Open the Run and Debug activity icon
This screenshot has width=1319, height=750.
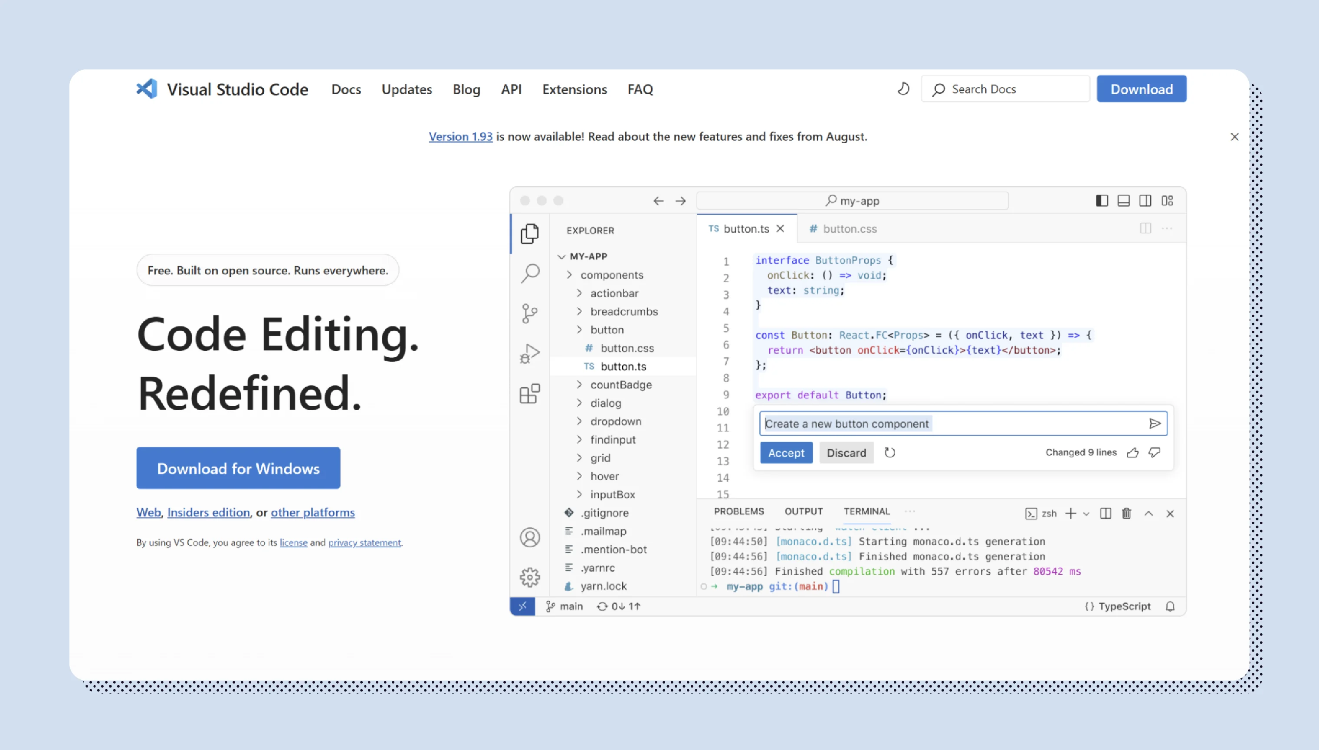530,353
